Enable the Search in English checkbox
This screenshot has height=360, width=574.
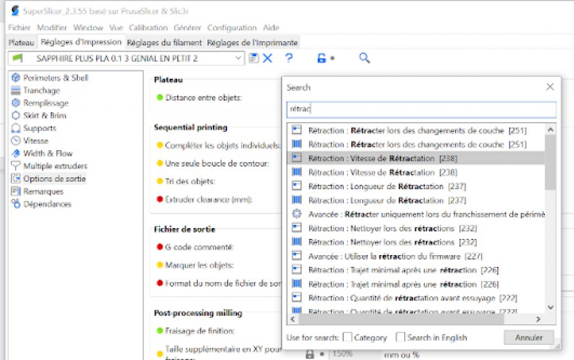(401, 337)
